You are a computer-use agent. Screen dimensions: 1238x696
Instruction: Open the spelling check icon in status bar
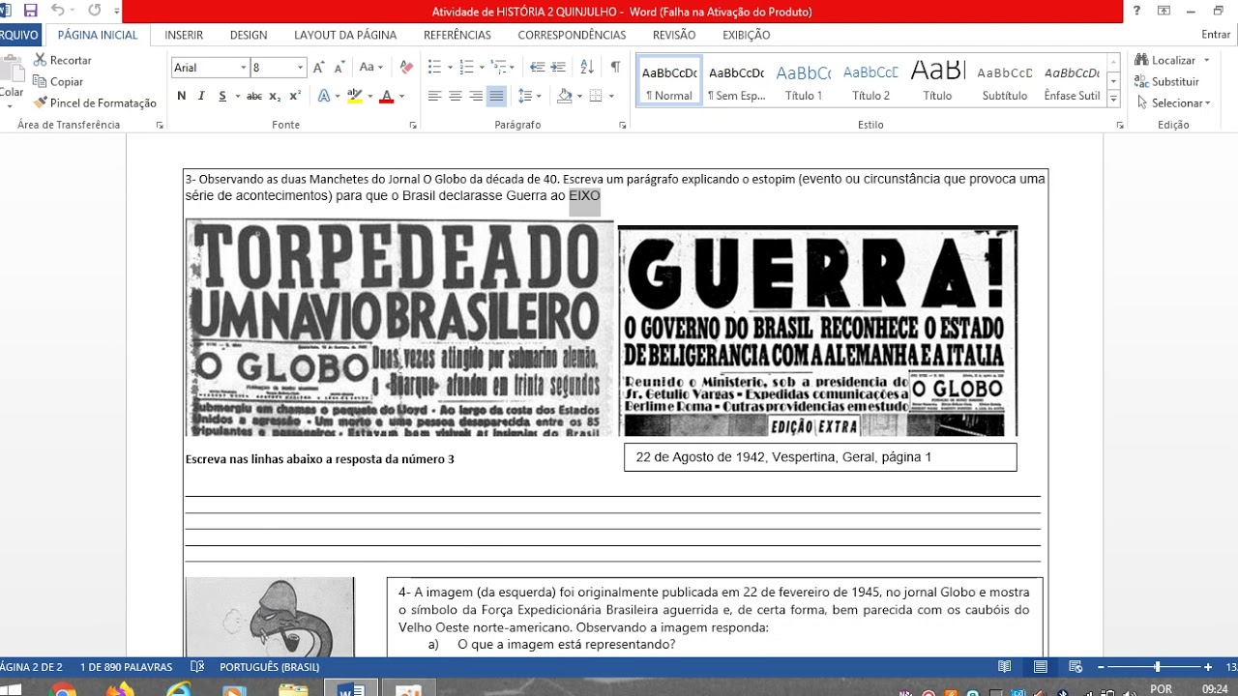tap(197, 667)
